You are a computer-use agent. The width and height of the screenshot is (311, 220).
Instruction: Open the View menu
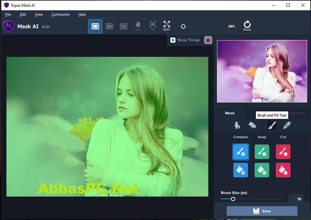point(39,14)
